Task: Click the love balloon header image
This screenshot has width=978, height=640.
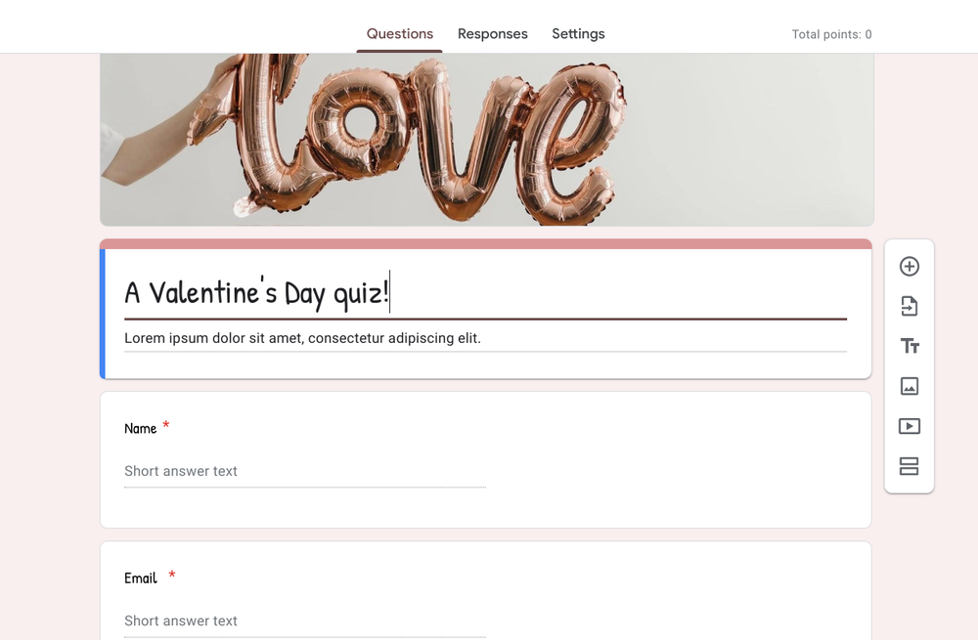Action: (486, 137)
